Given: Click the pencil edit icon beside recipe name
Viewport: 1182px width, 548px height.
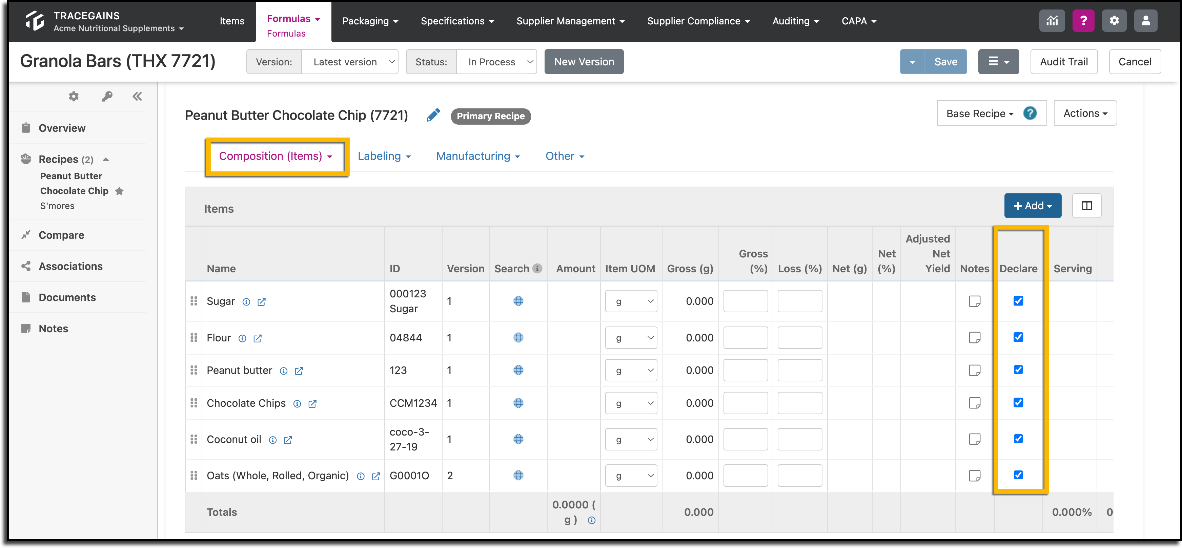Looking at the screenshot, I should point(433,115).
